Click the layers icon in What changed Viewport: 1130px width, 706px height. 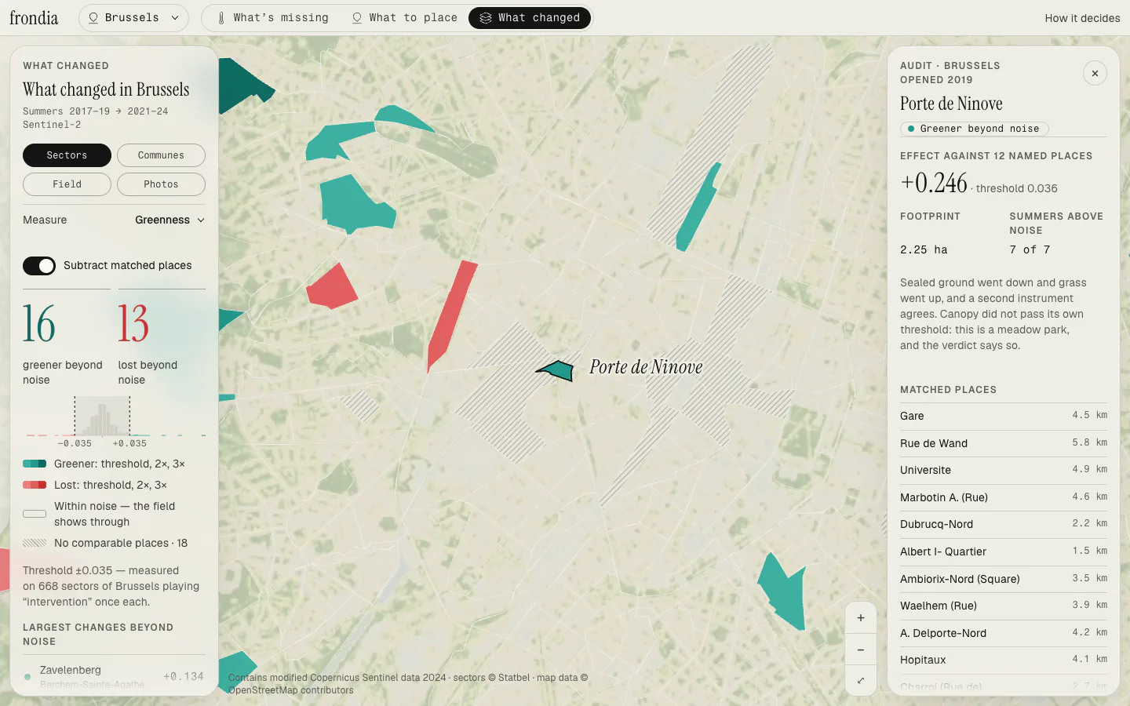point(486,18)
